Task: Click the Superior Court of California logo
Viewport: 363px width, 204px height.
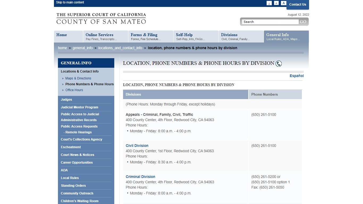Action: 101,19
